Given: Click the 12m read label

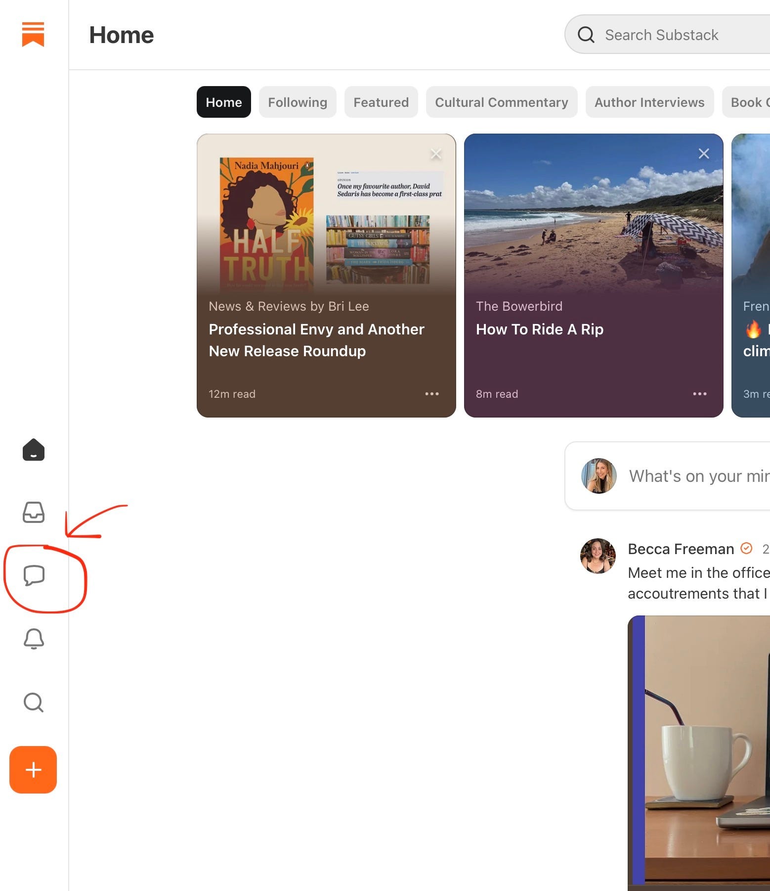Looking at the screenshot, I should coord(232,394).
